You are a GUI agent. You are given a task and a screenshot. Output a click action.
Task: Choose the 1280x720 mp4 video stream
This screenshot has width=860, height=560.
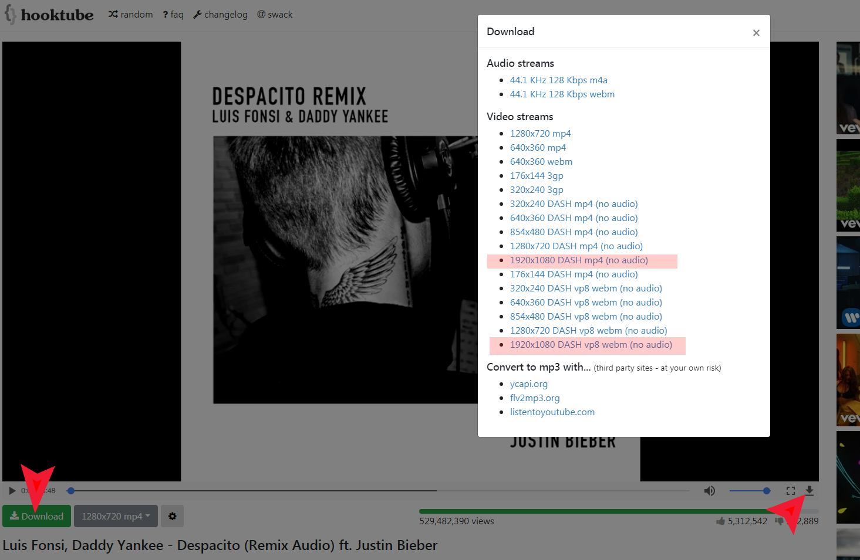click(x=540, y=134)
